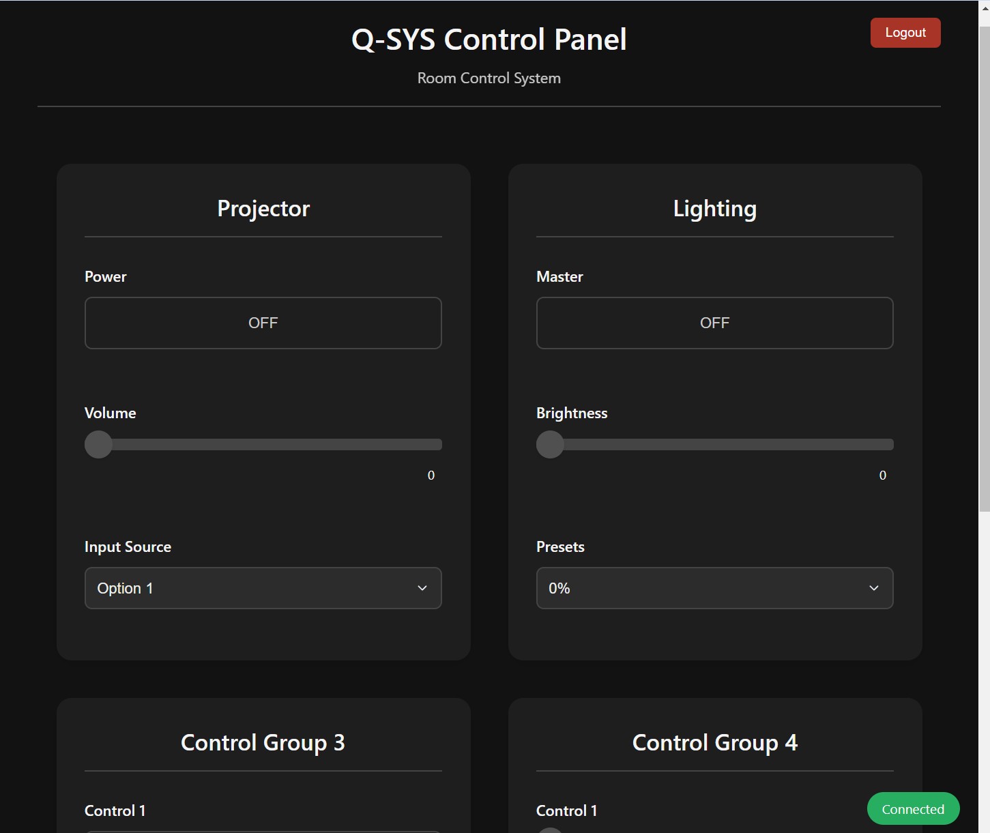Click Control Group 3 heading
990x833 pixels.
263,742
